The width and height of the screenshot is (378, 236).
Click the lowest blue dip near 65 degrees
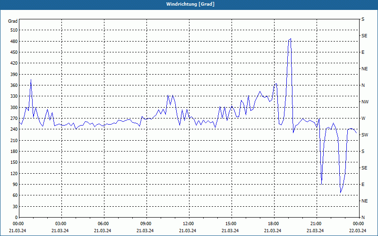pyautogui.click(x=340, y=193)
